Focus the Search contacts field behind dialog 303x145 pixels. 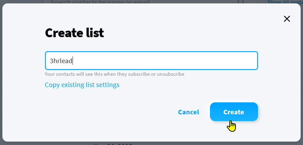pyautogui.click(x=136, y=2)
